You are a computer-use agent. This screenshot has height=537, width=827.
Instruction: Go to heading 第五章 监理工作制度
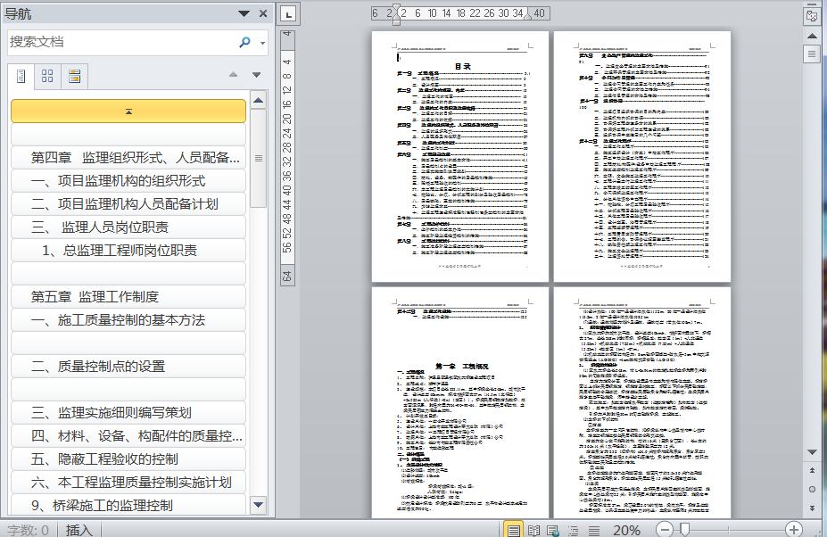128,297
